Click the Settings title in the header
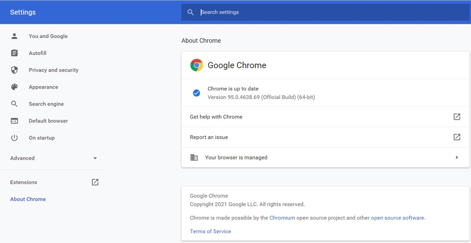The height and width of the screenshot is (243, 471). [x=23, y=12]
